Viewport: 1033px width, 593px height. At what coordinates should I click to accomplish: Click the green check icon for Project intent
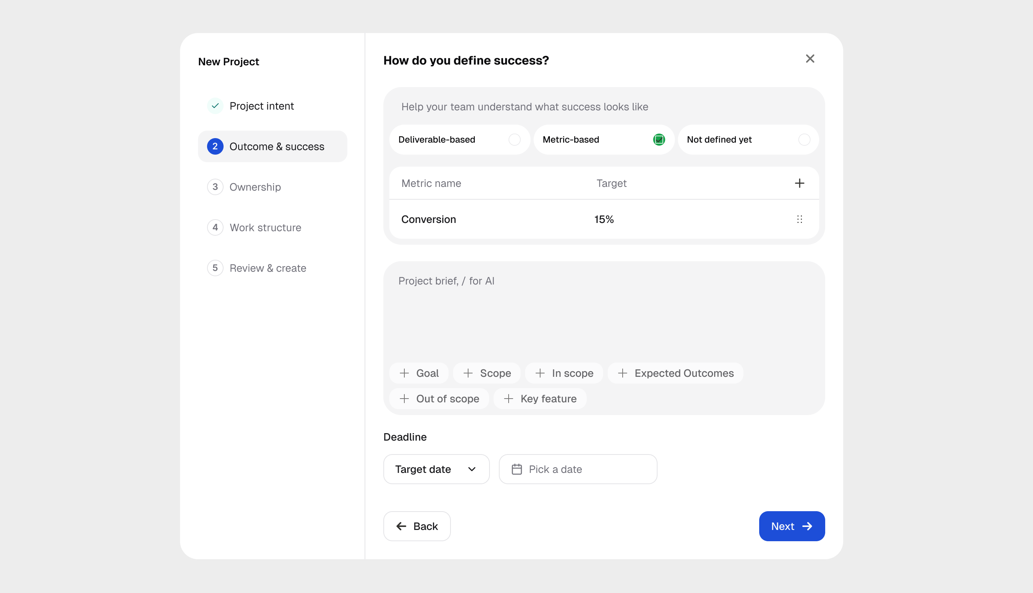[x=215, y=106]
